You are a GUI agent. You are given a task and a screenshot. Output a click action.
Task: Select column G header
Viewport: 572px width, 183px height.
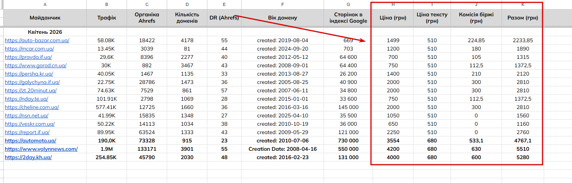click(348, 4)
